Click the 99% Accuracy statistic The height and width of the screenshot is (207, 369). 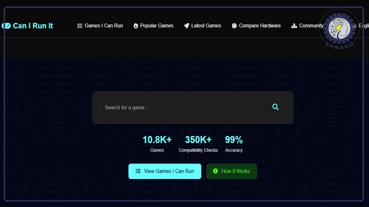coord(234,144)
